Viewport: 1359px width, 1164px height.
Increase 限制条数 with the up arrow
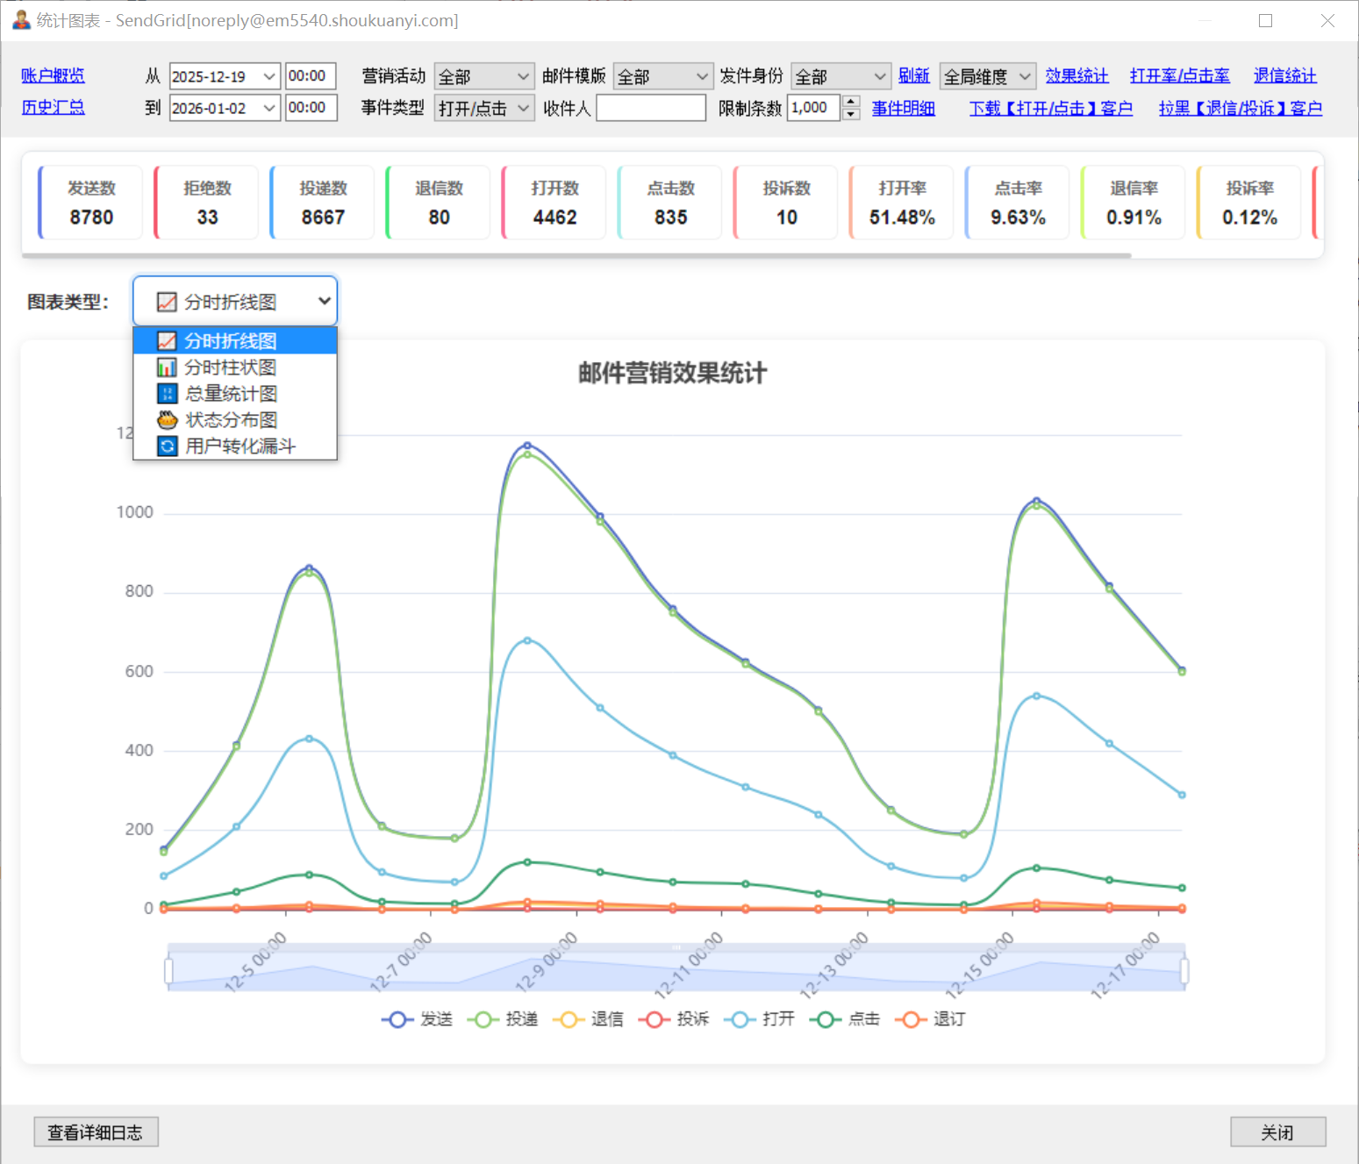click(851, 103)
